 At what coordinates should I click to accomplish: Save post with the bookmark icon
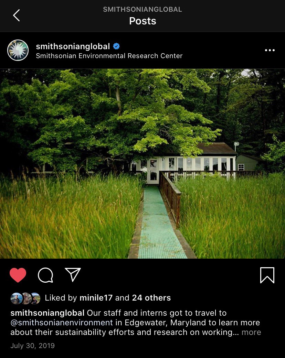coord(267,275)
